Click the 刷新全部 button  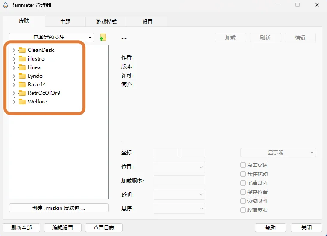click(21, 228)
